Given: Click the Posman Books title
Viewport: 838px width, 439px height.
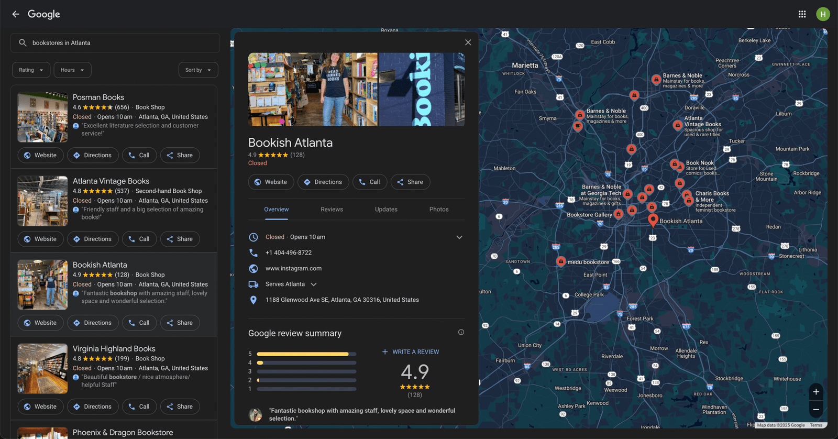Looking at the screenshot, I should (98, 97).
